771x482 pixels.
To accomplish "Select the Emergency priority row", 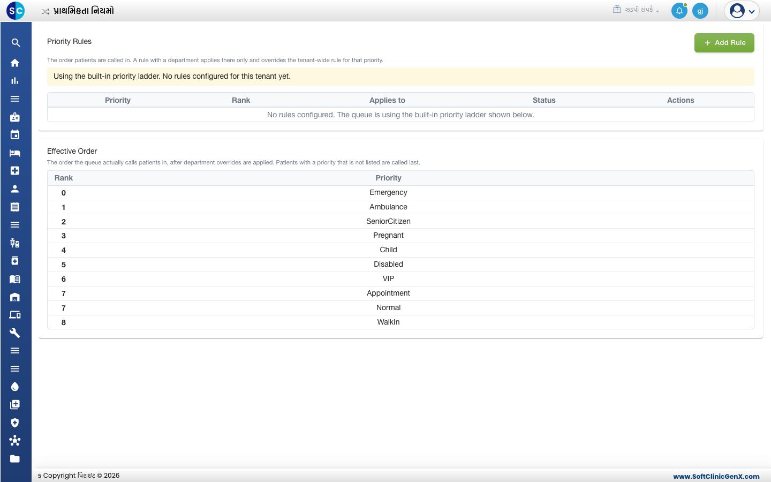I will pyautogui.click(x=400, y=193).
